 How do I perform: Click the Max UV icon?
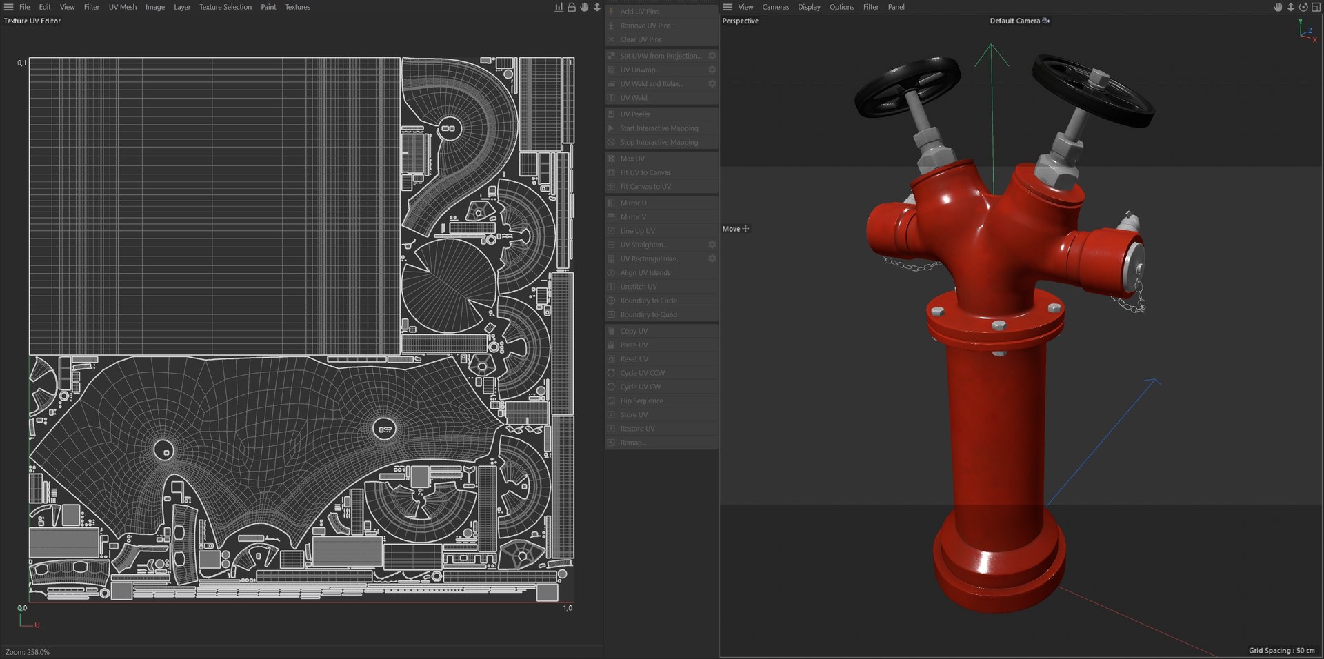point(611,159)
